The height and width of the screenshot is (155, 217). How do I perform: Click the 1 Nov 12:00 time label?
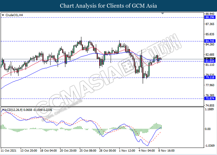point(127,151)
